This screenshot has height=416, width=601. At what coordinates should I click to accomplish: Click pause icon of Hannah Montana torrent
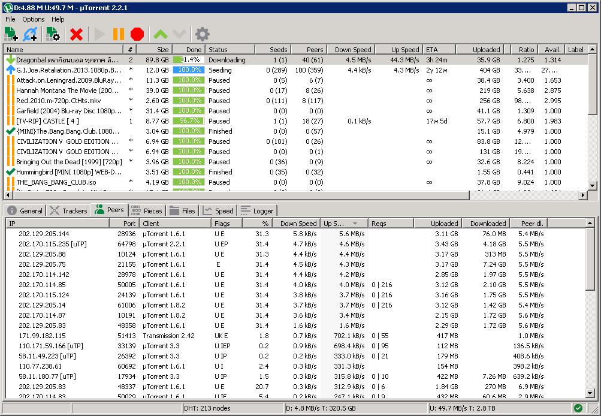10,91
